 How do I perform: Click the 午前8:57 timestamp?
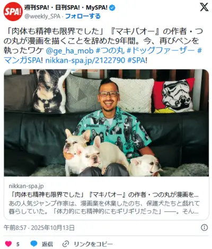[x=15, y=228]
